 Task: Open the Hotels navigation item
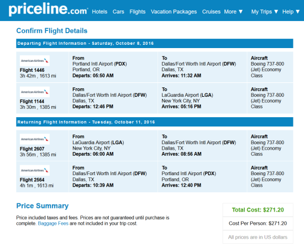pyautogui.click(x=99, y=12)
